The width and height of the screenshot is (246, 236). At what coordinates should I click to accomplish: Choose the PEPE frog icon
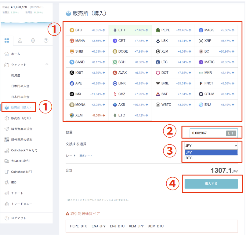pos(158,30)
